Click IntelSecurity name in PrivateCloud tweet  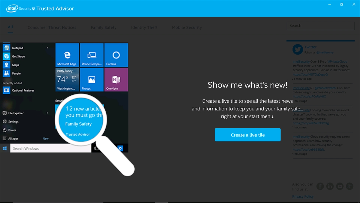click(x=301, y=61)
